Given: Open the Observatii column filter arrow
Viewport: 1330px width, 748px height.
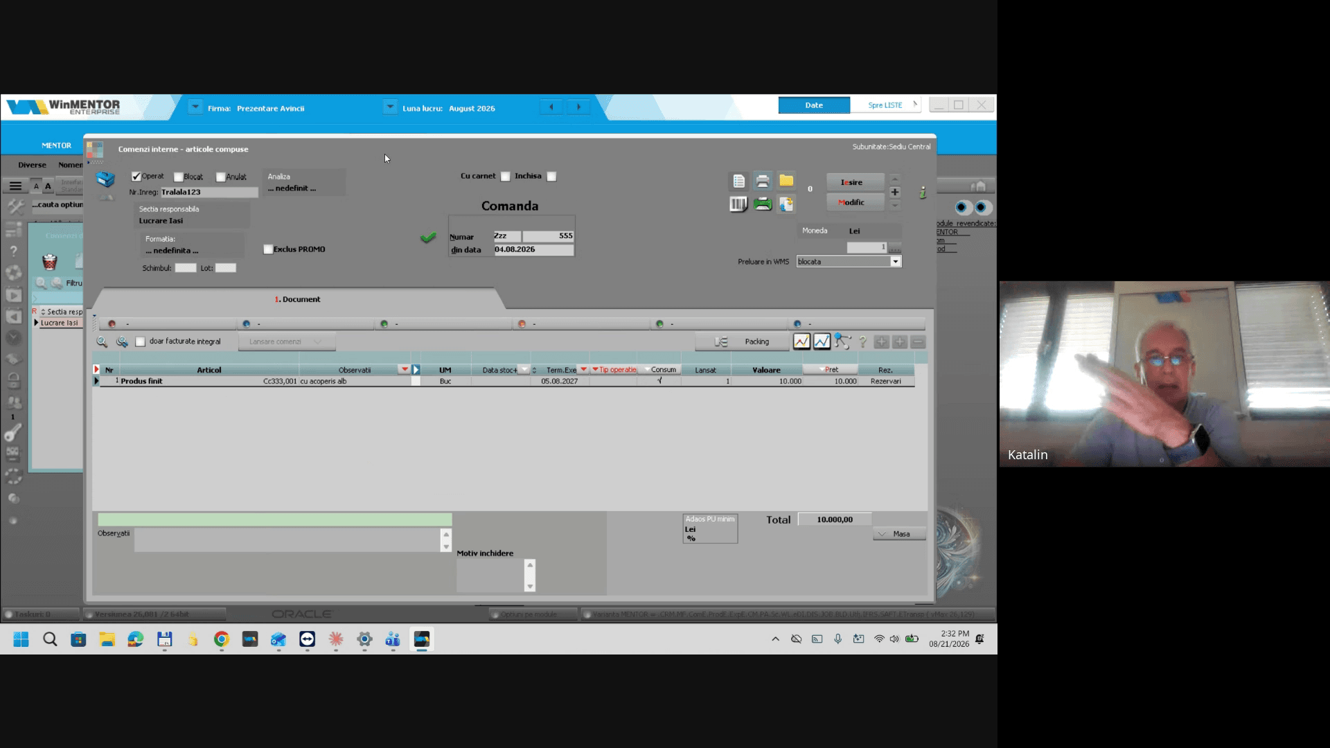Looking at the screenshot, I should (x=404, y=370).
